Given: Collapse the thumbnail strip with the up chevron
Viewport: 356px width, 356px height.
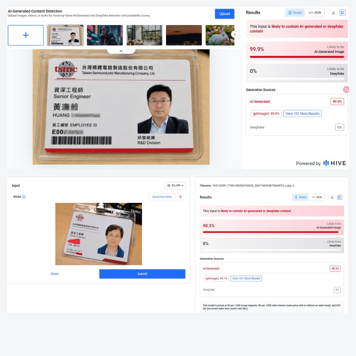Looking at the screenshot, I should [x=121, y=51].
